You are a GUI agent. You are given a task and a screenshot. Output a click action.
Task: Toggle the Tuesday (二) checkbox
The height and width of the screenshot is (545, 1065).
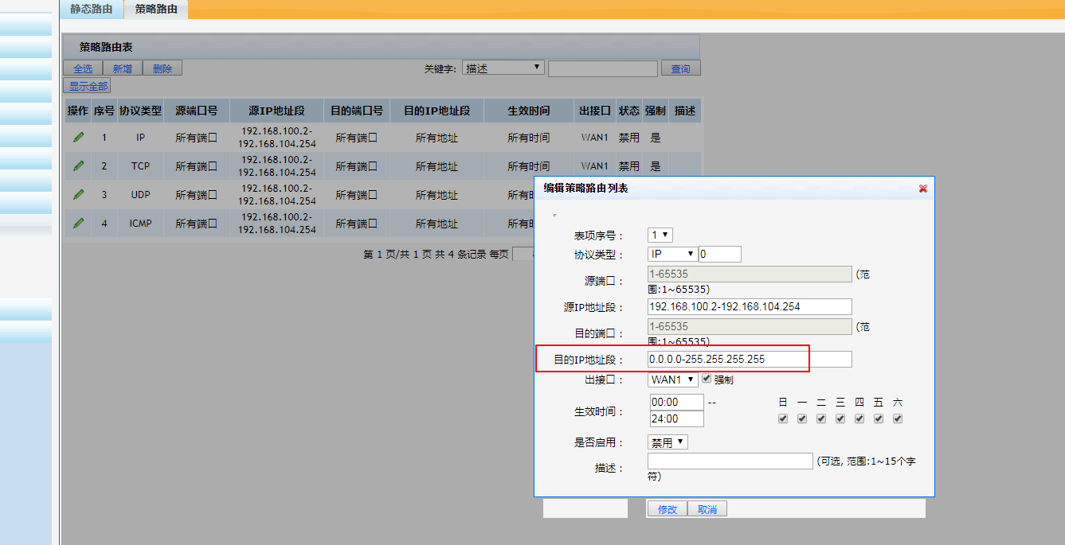pos(821,418)
